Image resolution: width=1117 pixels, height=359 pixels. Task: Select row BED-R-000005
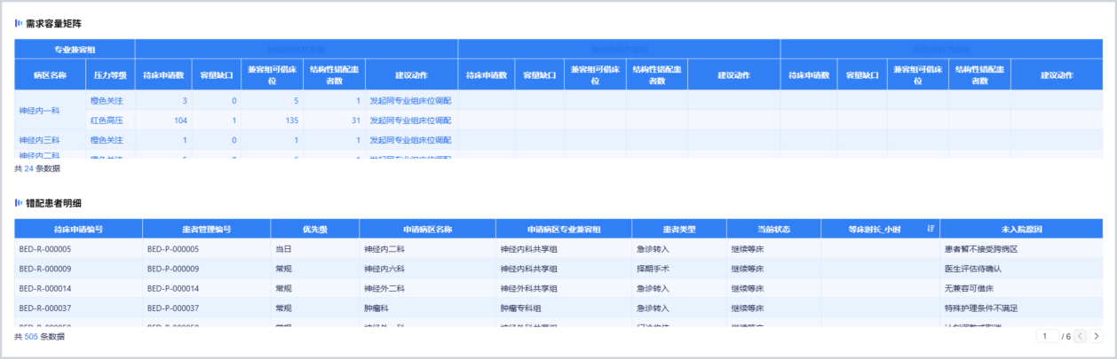(558, 249)
